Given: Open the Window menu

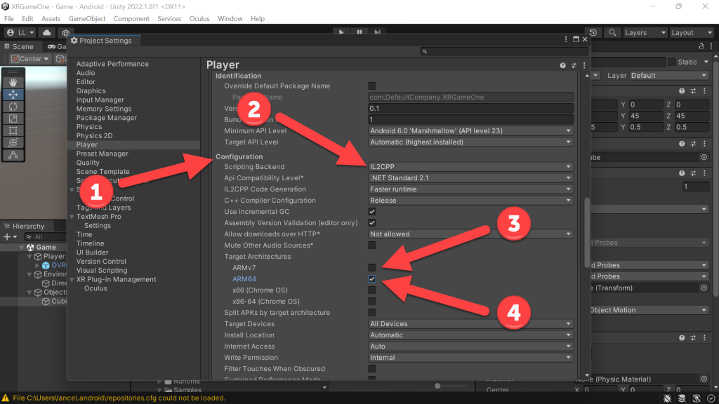Looking at the screenshot, I should (x=230, y=19).
